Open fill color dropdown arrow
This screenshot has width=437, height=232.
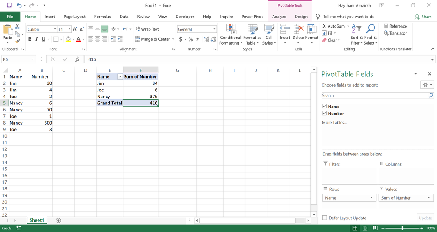pos(73,39)
